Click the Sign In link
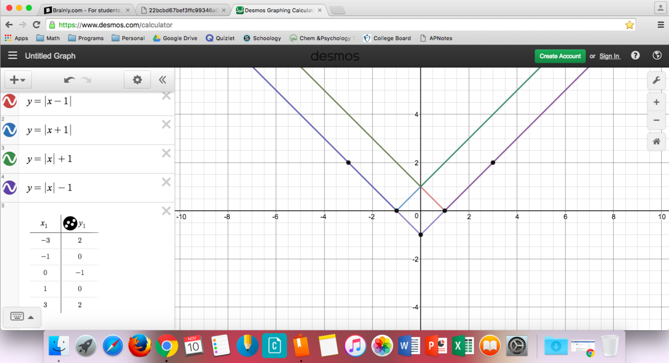This screenshot has width=669, height=363. [609, 56]
